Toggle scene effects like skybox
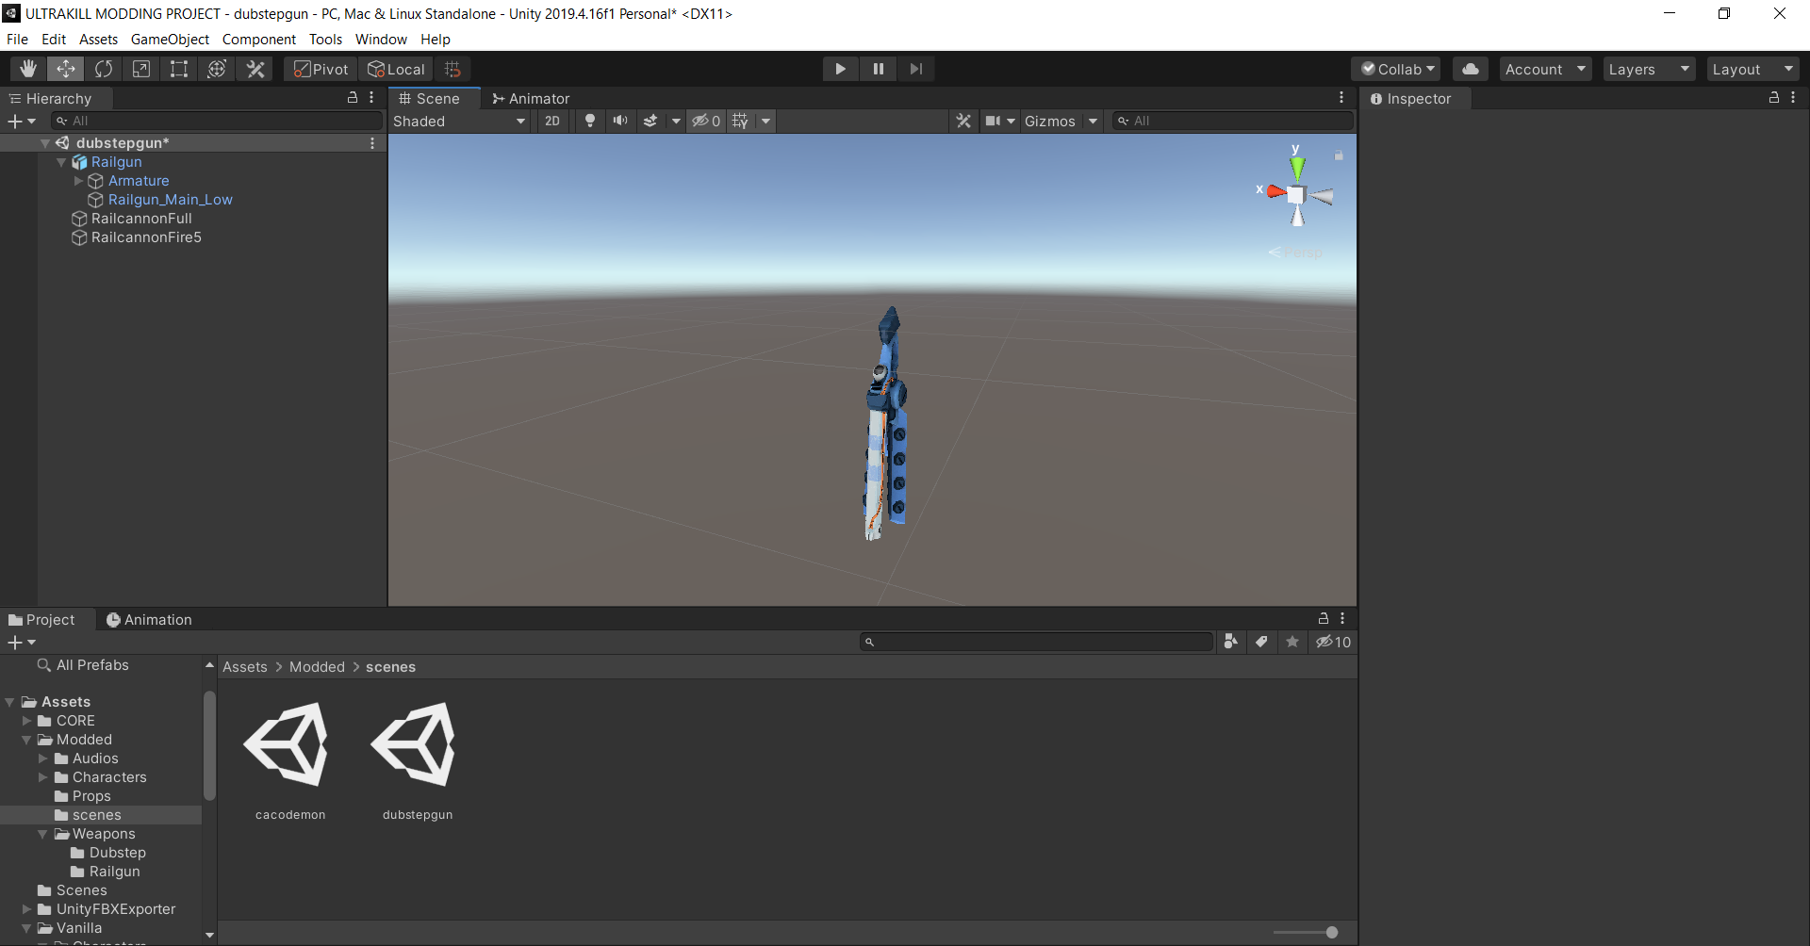 [650, 121]
